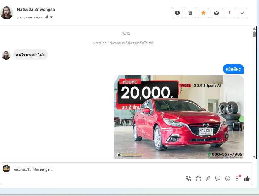
Task: Attach a file with paperclip icon
Action: tap(208, 179)
